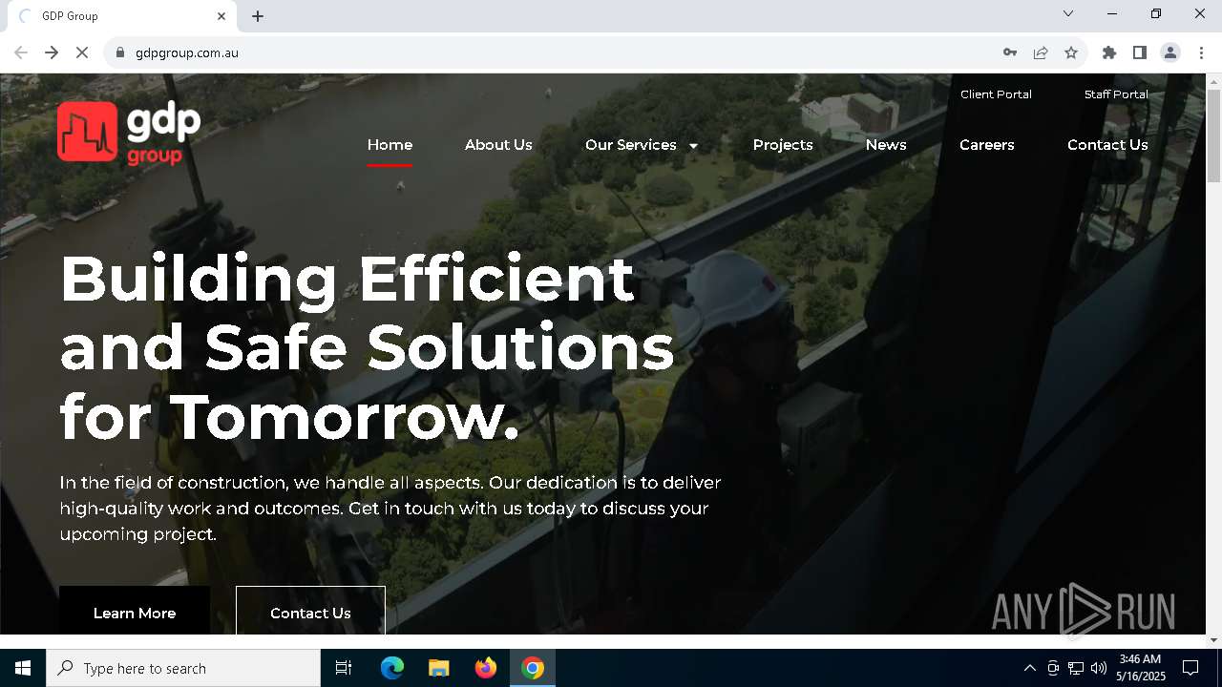Open the notification center icon
1222x687 pixels.
click(1190, 668)
